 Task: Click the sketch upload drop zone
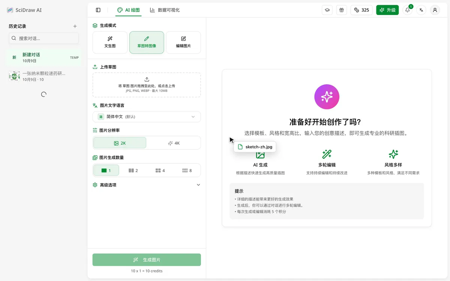(x=147, y=85)
